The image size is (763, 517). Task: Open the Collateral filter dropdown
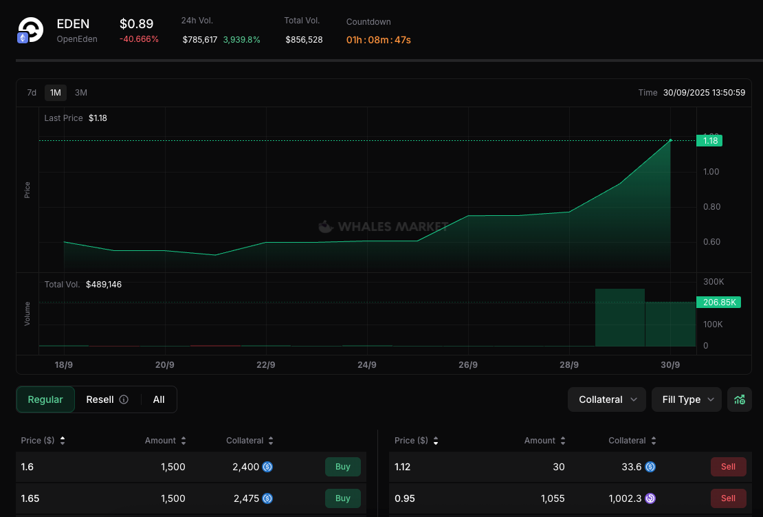click(x=607, y=399)
